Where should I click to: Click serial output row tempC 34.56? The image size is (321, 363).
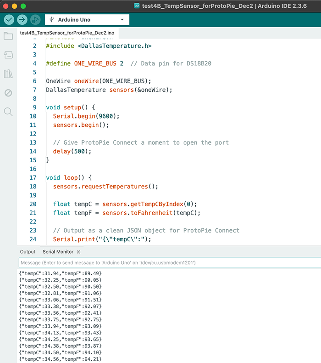[x=61, y=359]
